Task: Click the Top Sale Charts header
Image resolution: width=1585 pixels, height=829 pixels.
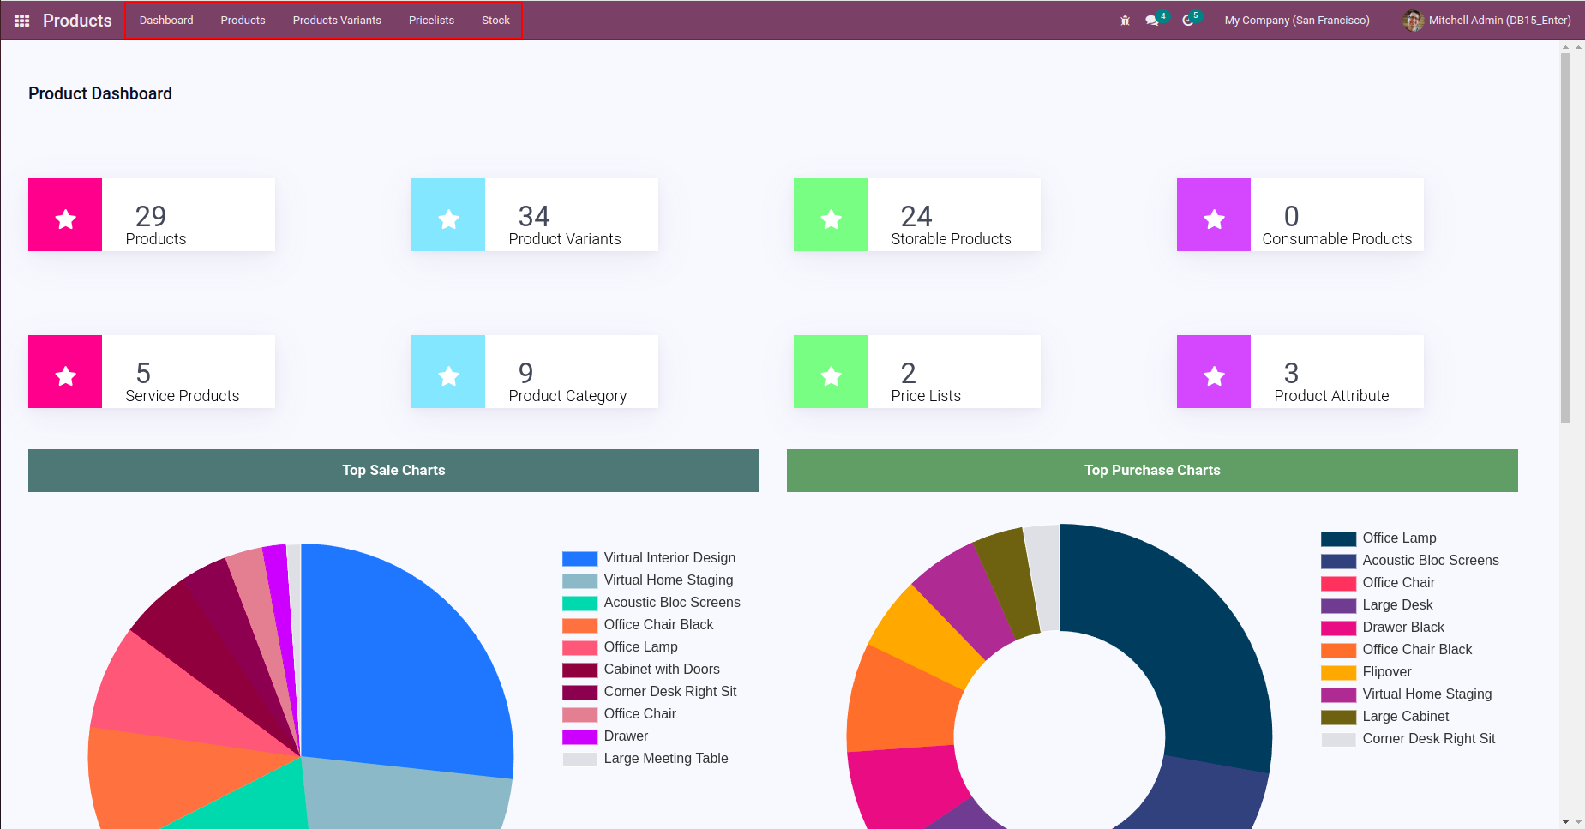Action: pyautogui.click(x=393, y=471)
